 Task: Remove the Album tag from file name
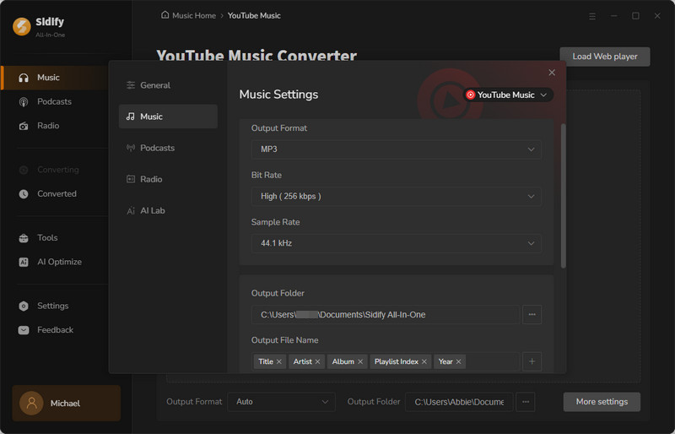(360, 361)
